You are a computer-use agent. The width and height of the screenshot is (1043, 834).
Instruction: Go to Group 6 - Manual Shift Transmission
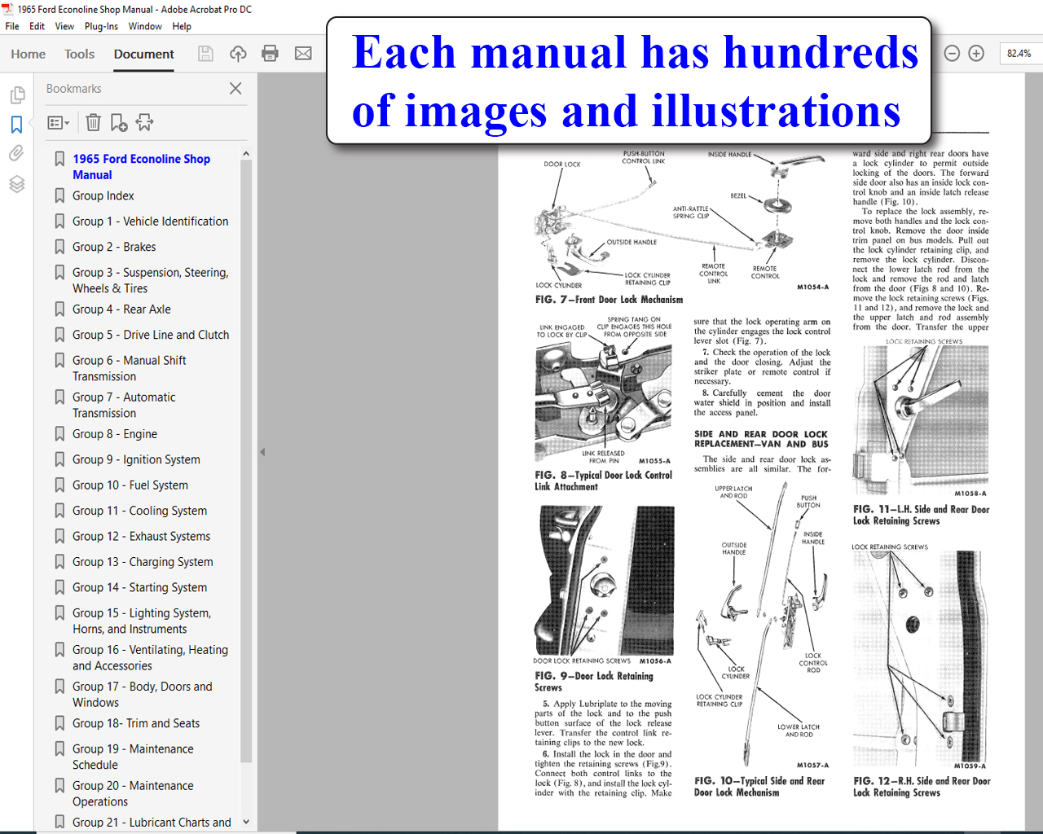tap(130, 368)
